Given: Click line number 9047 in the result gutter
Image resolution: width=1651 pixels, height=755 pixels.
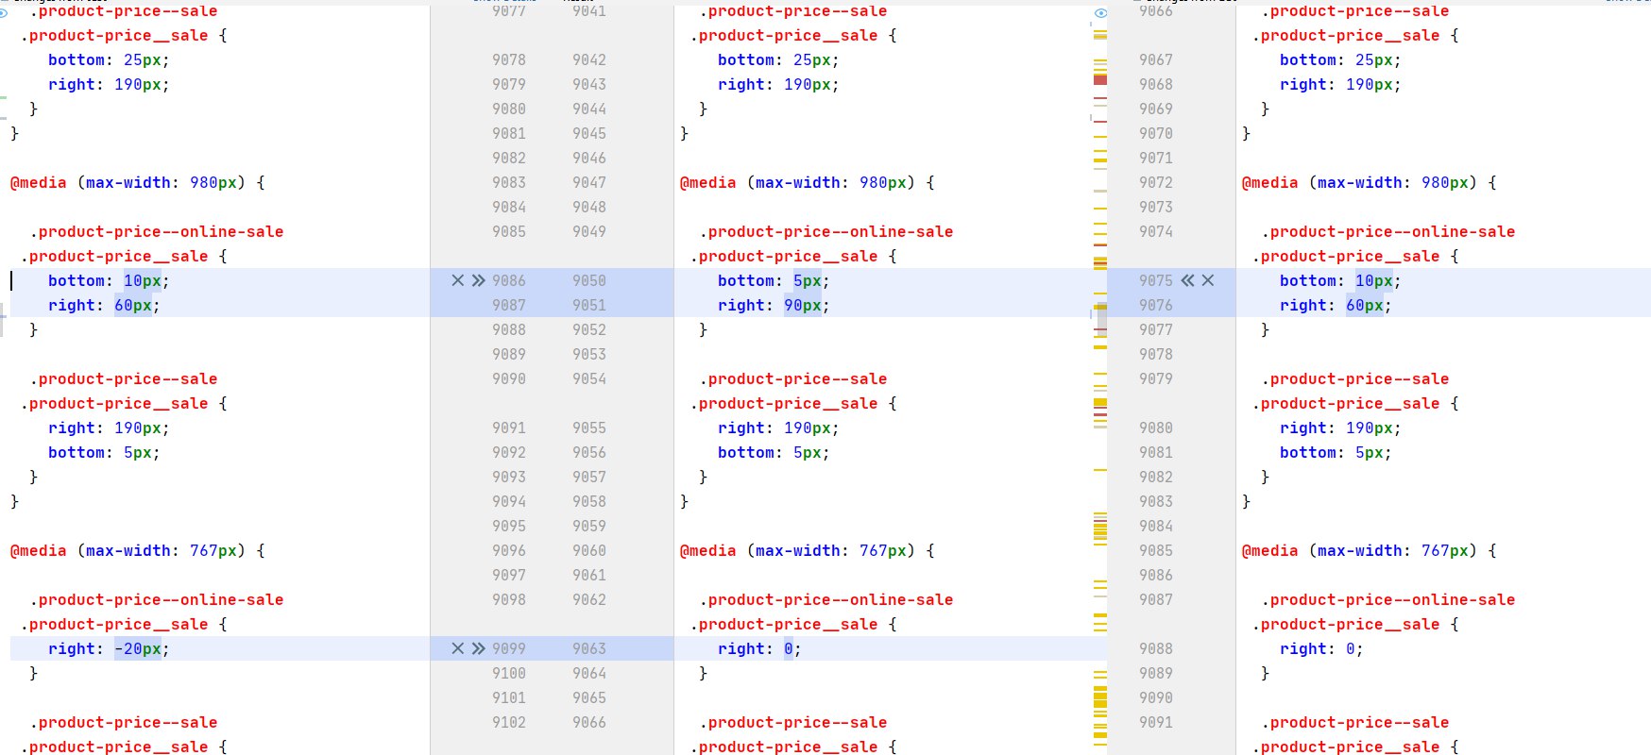Looking at the screenshot, I should coord(589,182).
